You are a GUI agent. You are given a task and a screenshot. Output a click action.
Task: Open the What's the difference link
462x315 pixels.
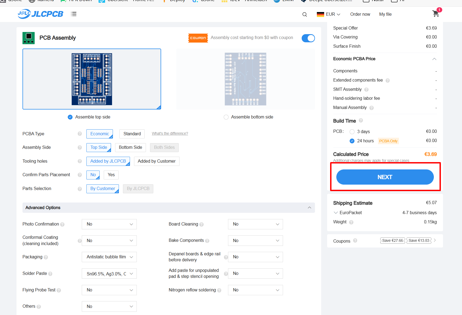170,133
